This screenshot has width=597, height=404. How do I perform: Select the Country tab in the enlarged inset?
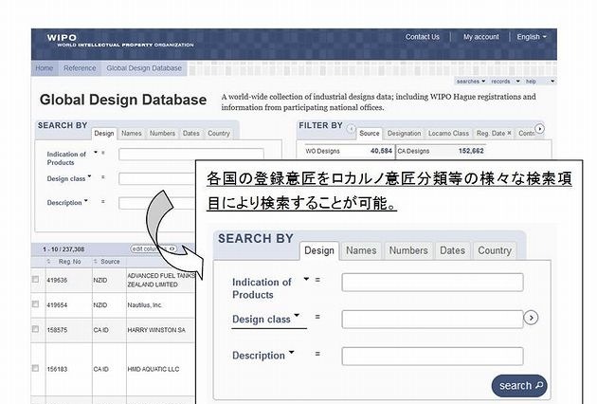(495, 250)
